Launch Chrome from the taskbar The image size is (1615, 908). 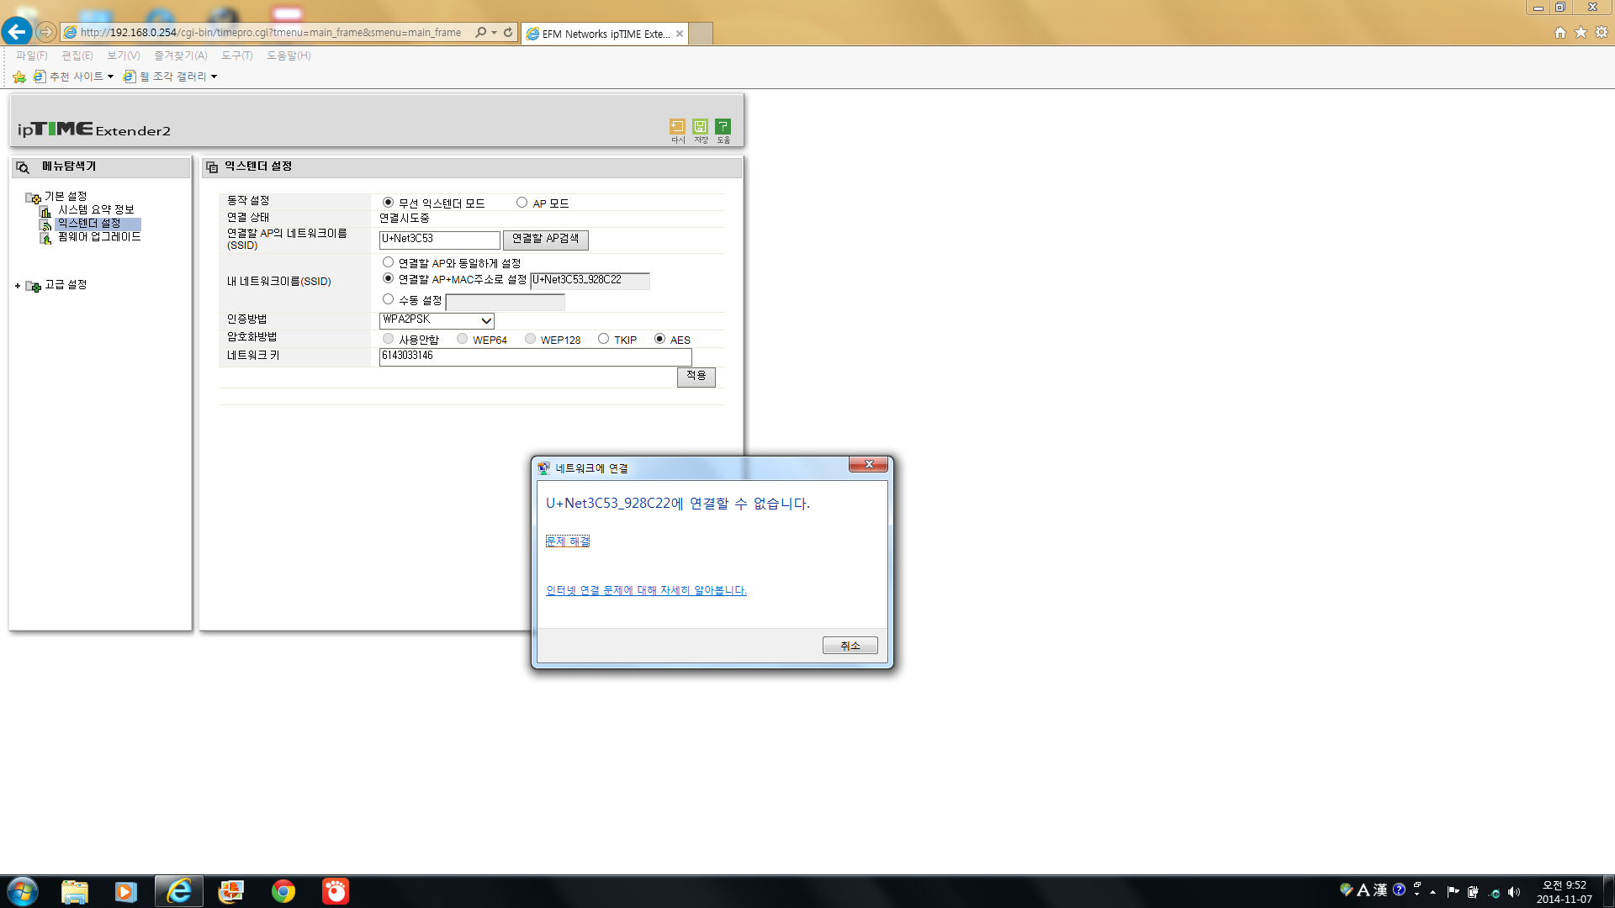(283, 891)
